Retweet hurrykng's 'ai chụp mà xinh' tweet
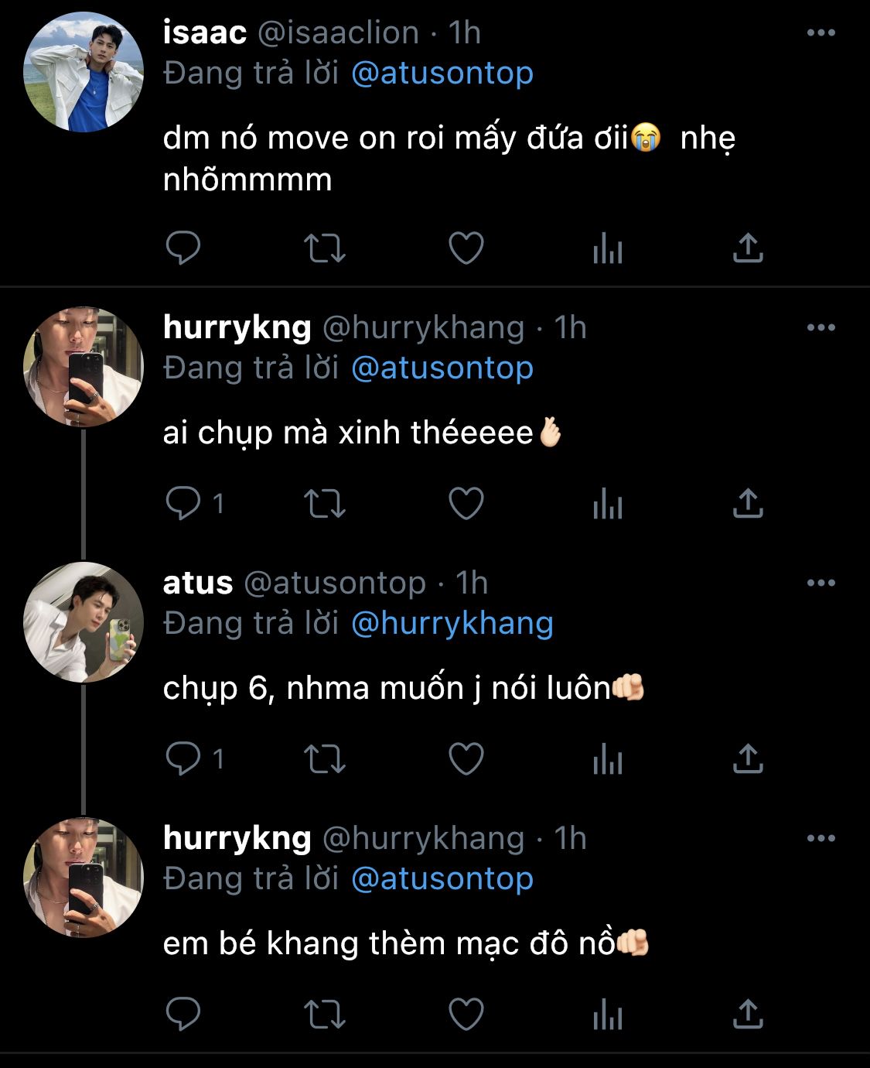Viewport: 870px width, 1068px height. coord(324,504)
